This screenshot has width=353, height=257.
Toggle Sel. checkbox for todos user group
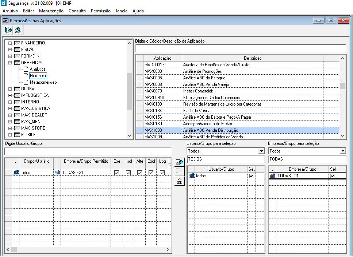pos(251,176)
